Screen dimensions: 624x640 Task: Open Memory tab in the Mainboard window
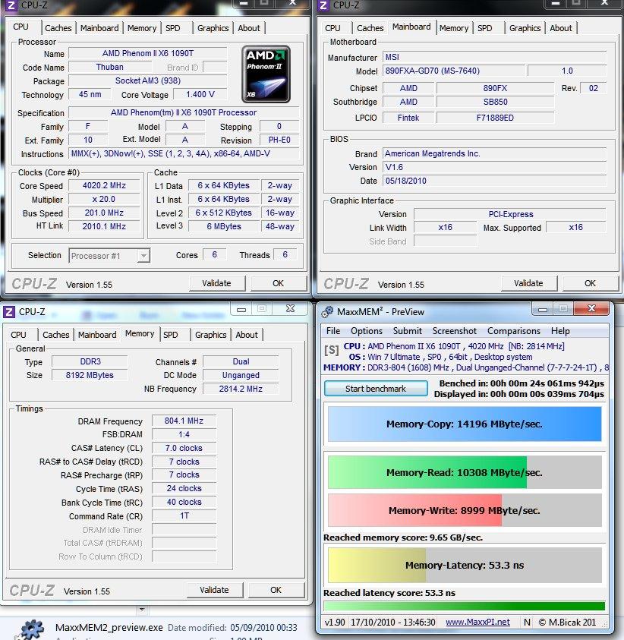(453, 28)
